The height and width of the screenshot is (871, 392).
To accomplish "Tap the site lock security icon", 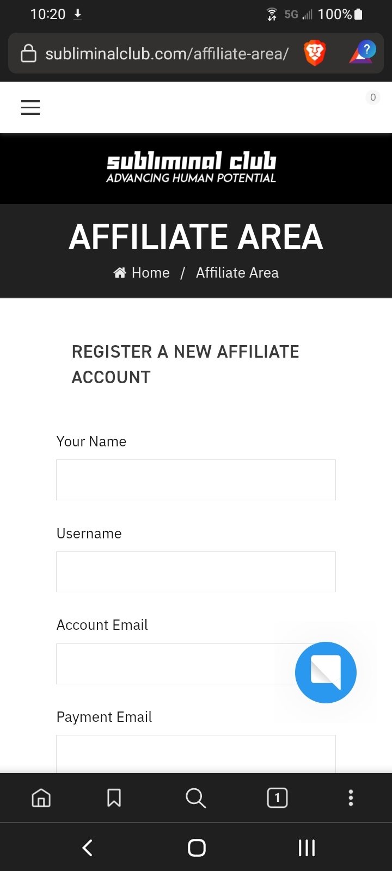I will [28, 53].
